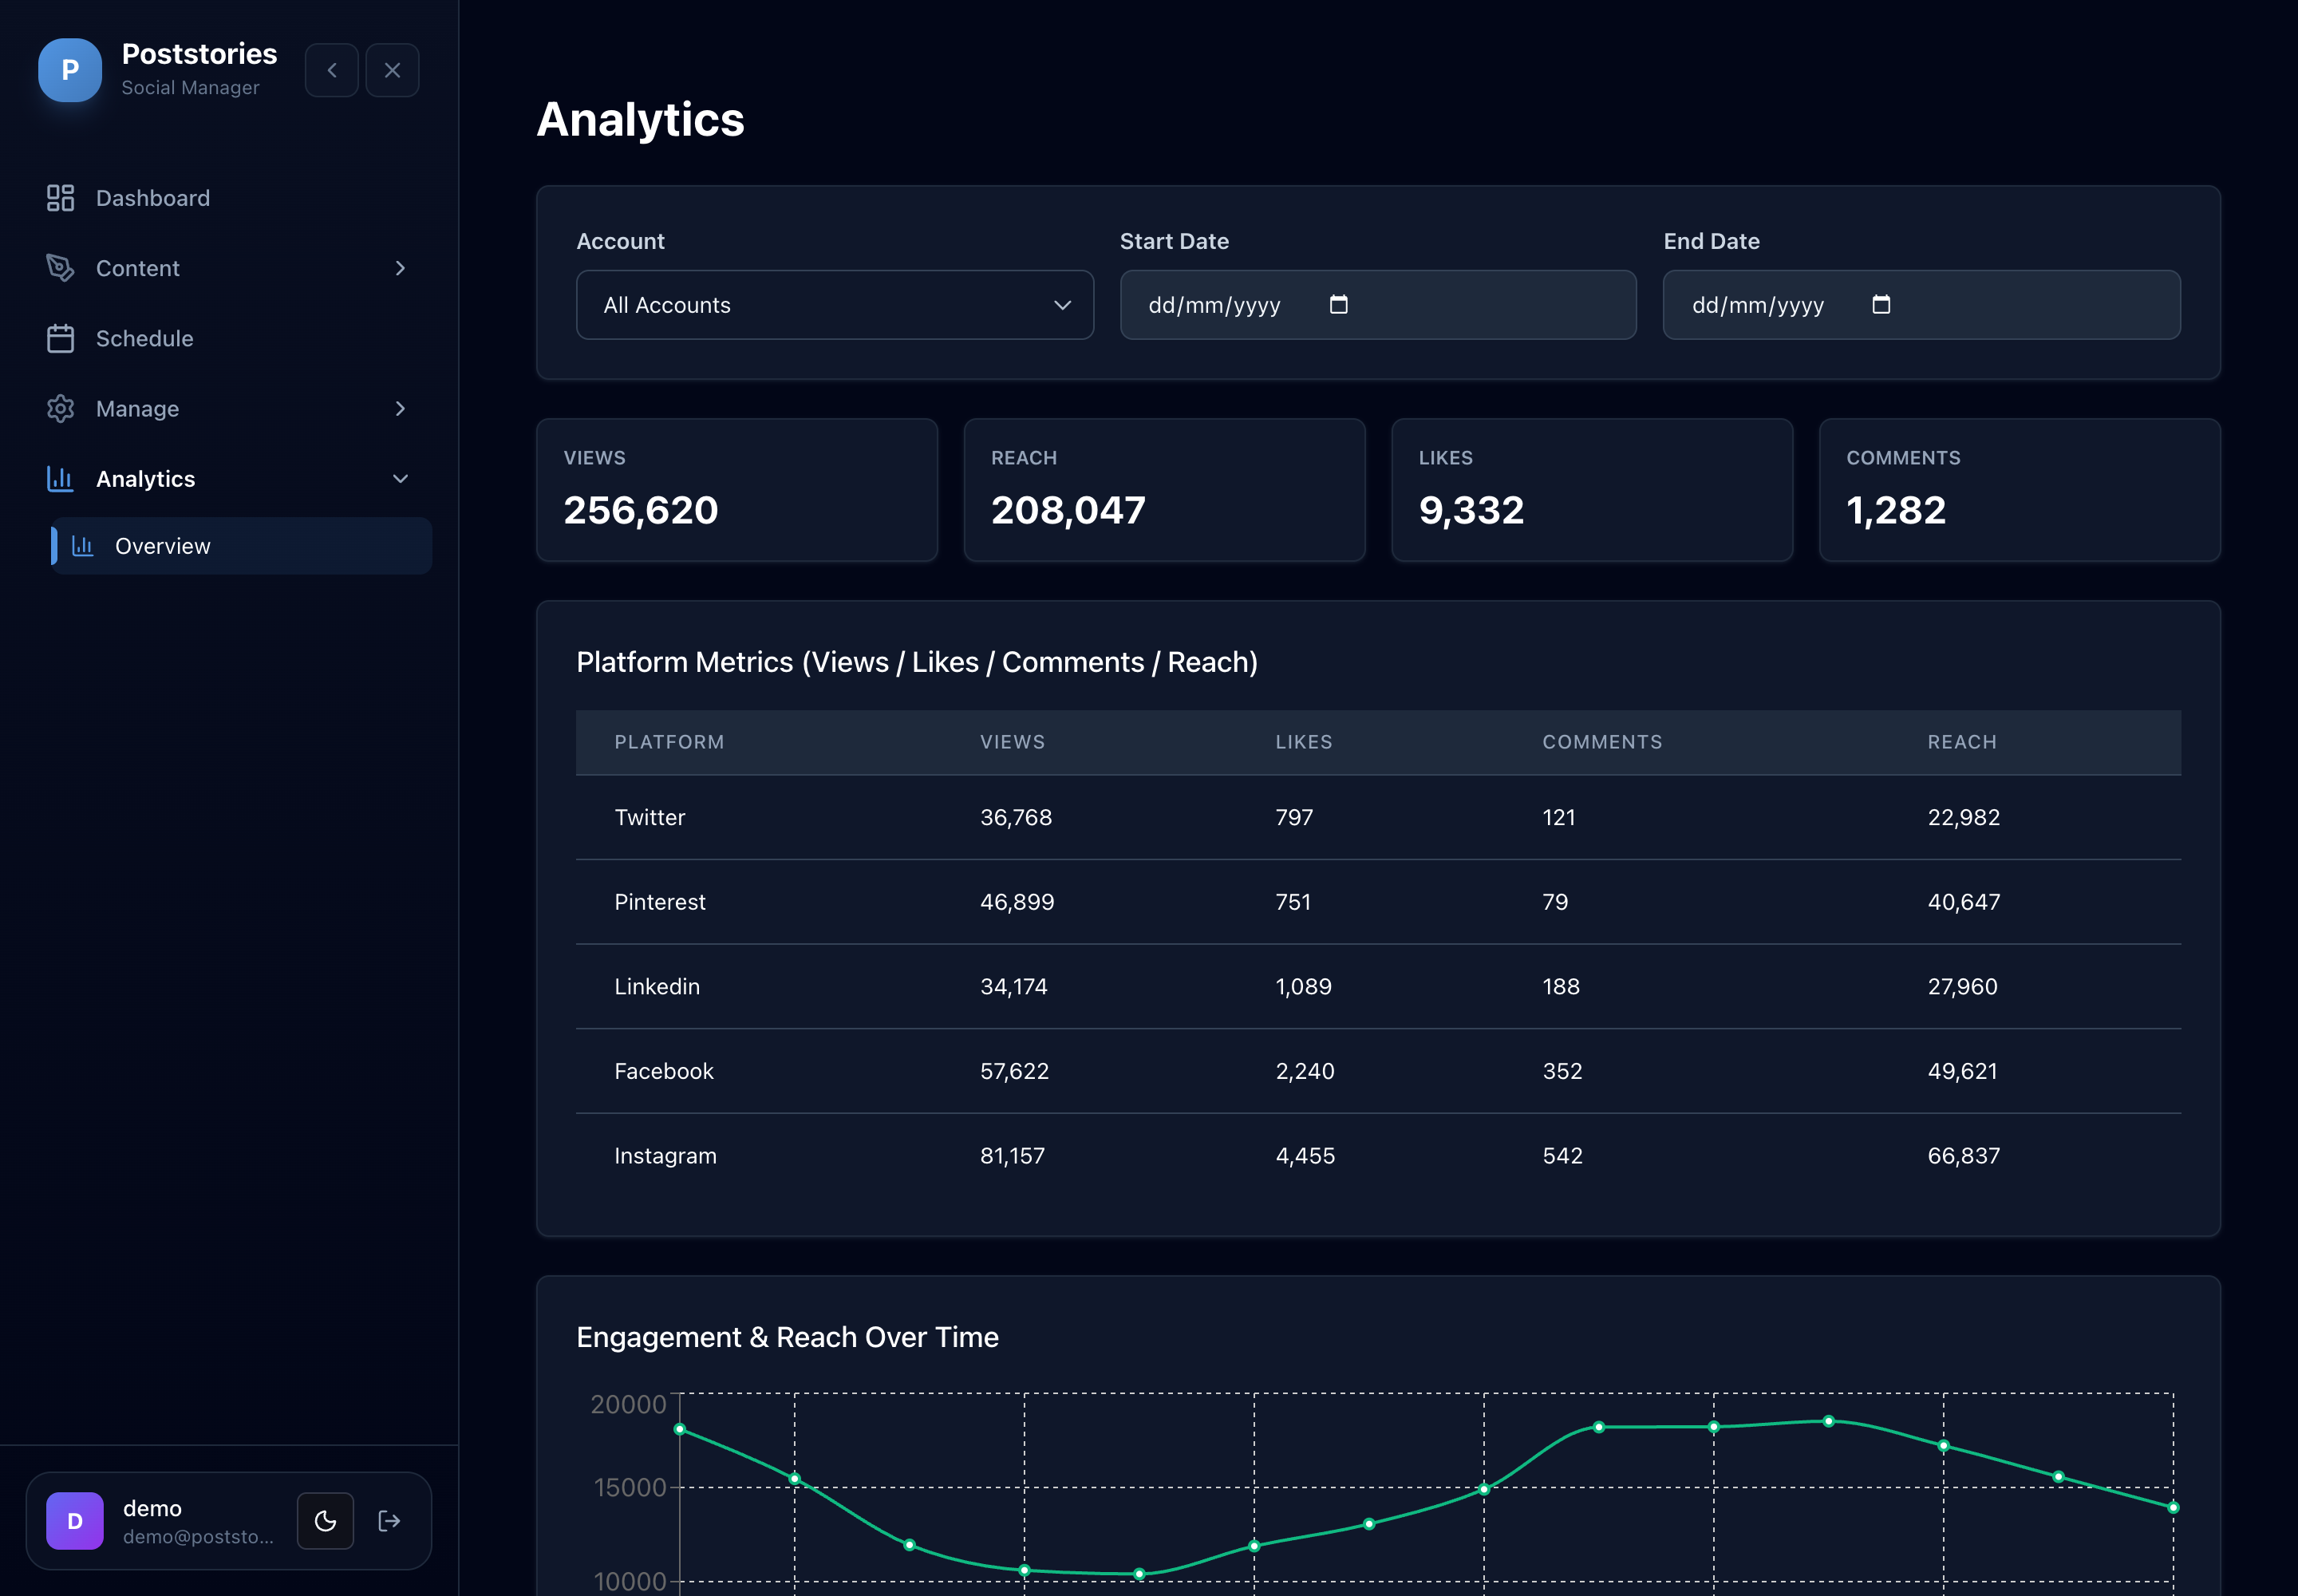This screenshot has height=1596, width=2298.
Task: Click the Content pen icon in sidebar
Action: tap(60, 268)
